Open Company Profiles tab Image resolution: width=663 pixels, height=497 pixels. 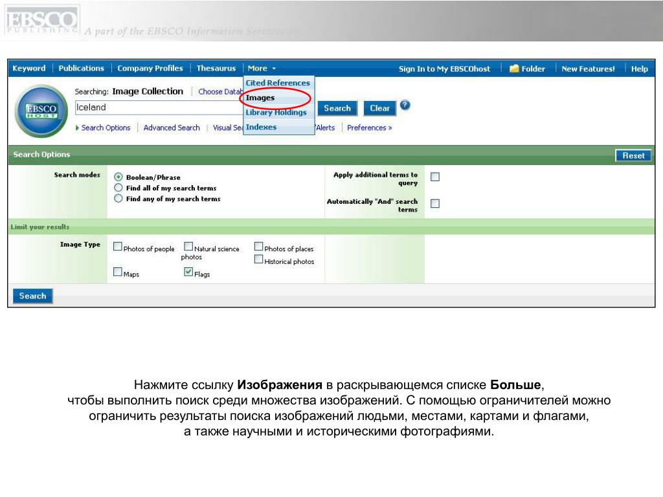[x=150, y=68]
